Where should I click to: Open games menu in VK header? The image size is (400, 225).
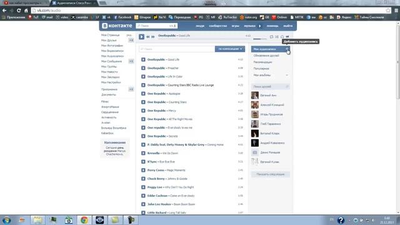[x=236, y=26]
